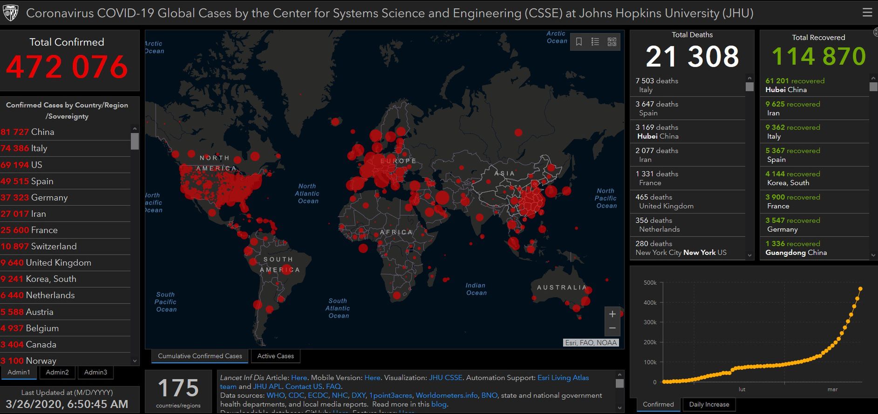Click the country list scrollbar thumb
The width and height of the screenshot is (878, 414).
[135, 141]
